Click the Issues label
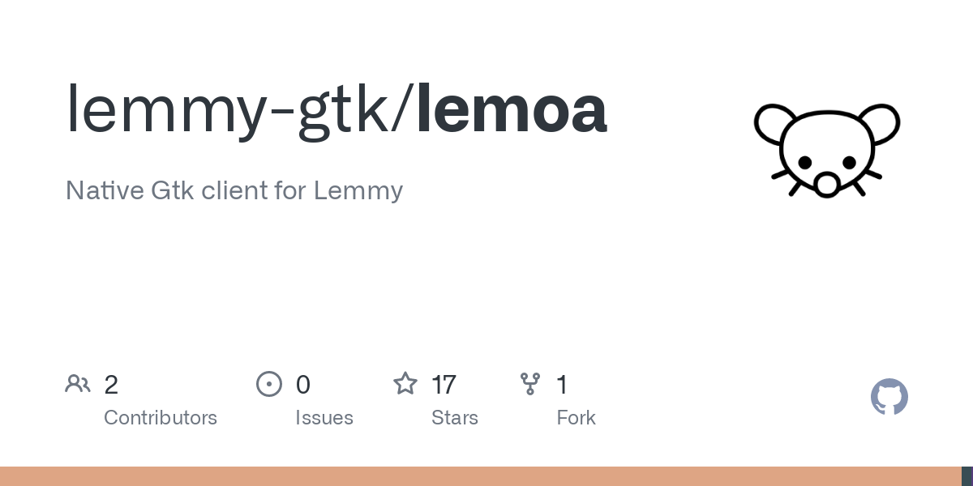973x486 pixels. (x=324, y=418)
